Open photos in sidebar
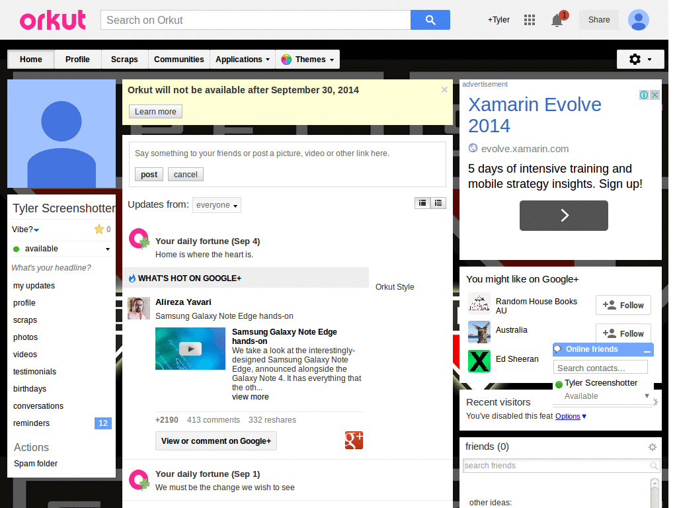Viewport: 677px width, 508px height. (26, 337)
